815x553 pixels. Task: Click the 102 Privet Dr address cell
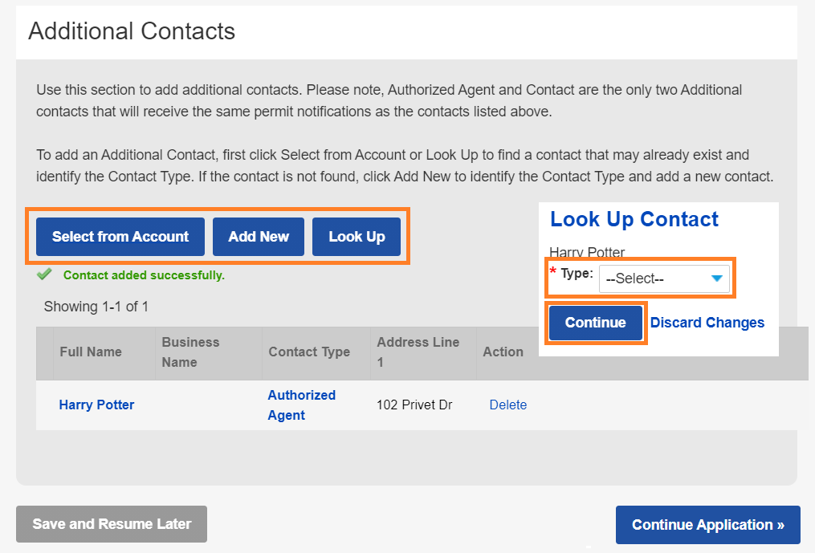pos(414,405)
